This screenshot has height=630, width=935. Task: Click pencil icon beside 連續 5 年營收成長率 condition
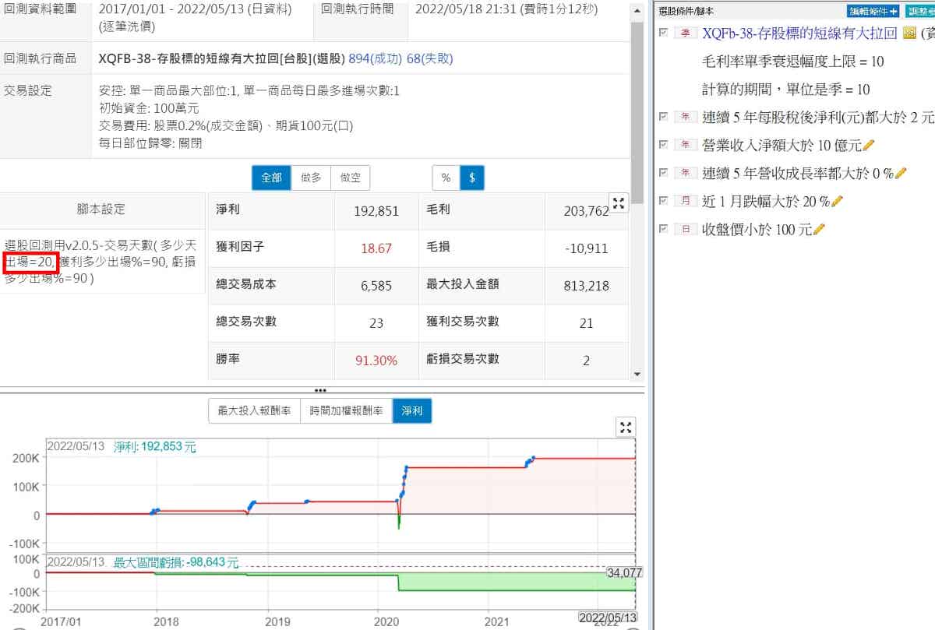[x=901, y=174]
